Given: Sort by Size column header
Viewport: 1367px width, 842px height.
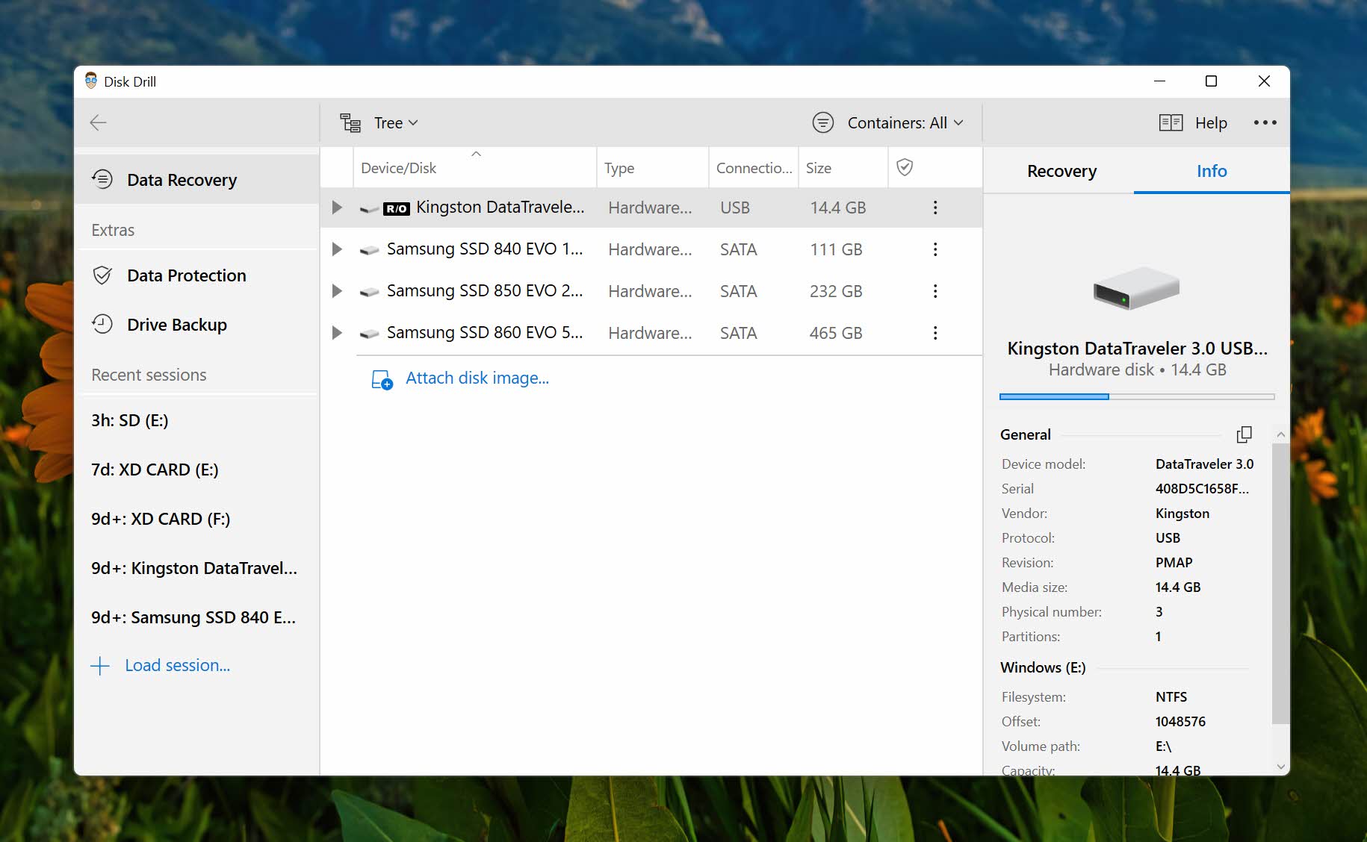Looking at the screenshot, I should [843, 168].
